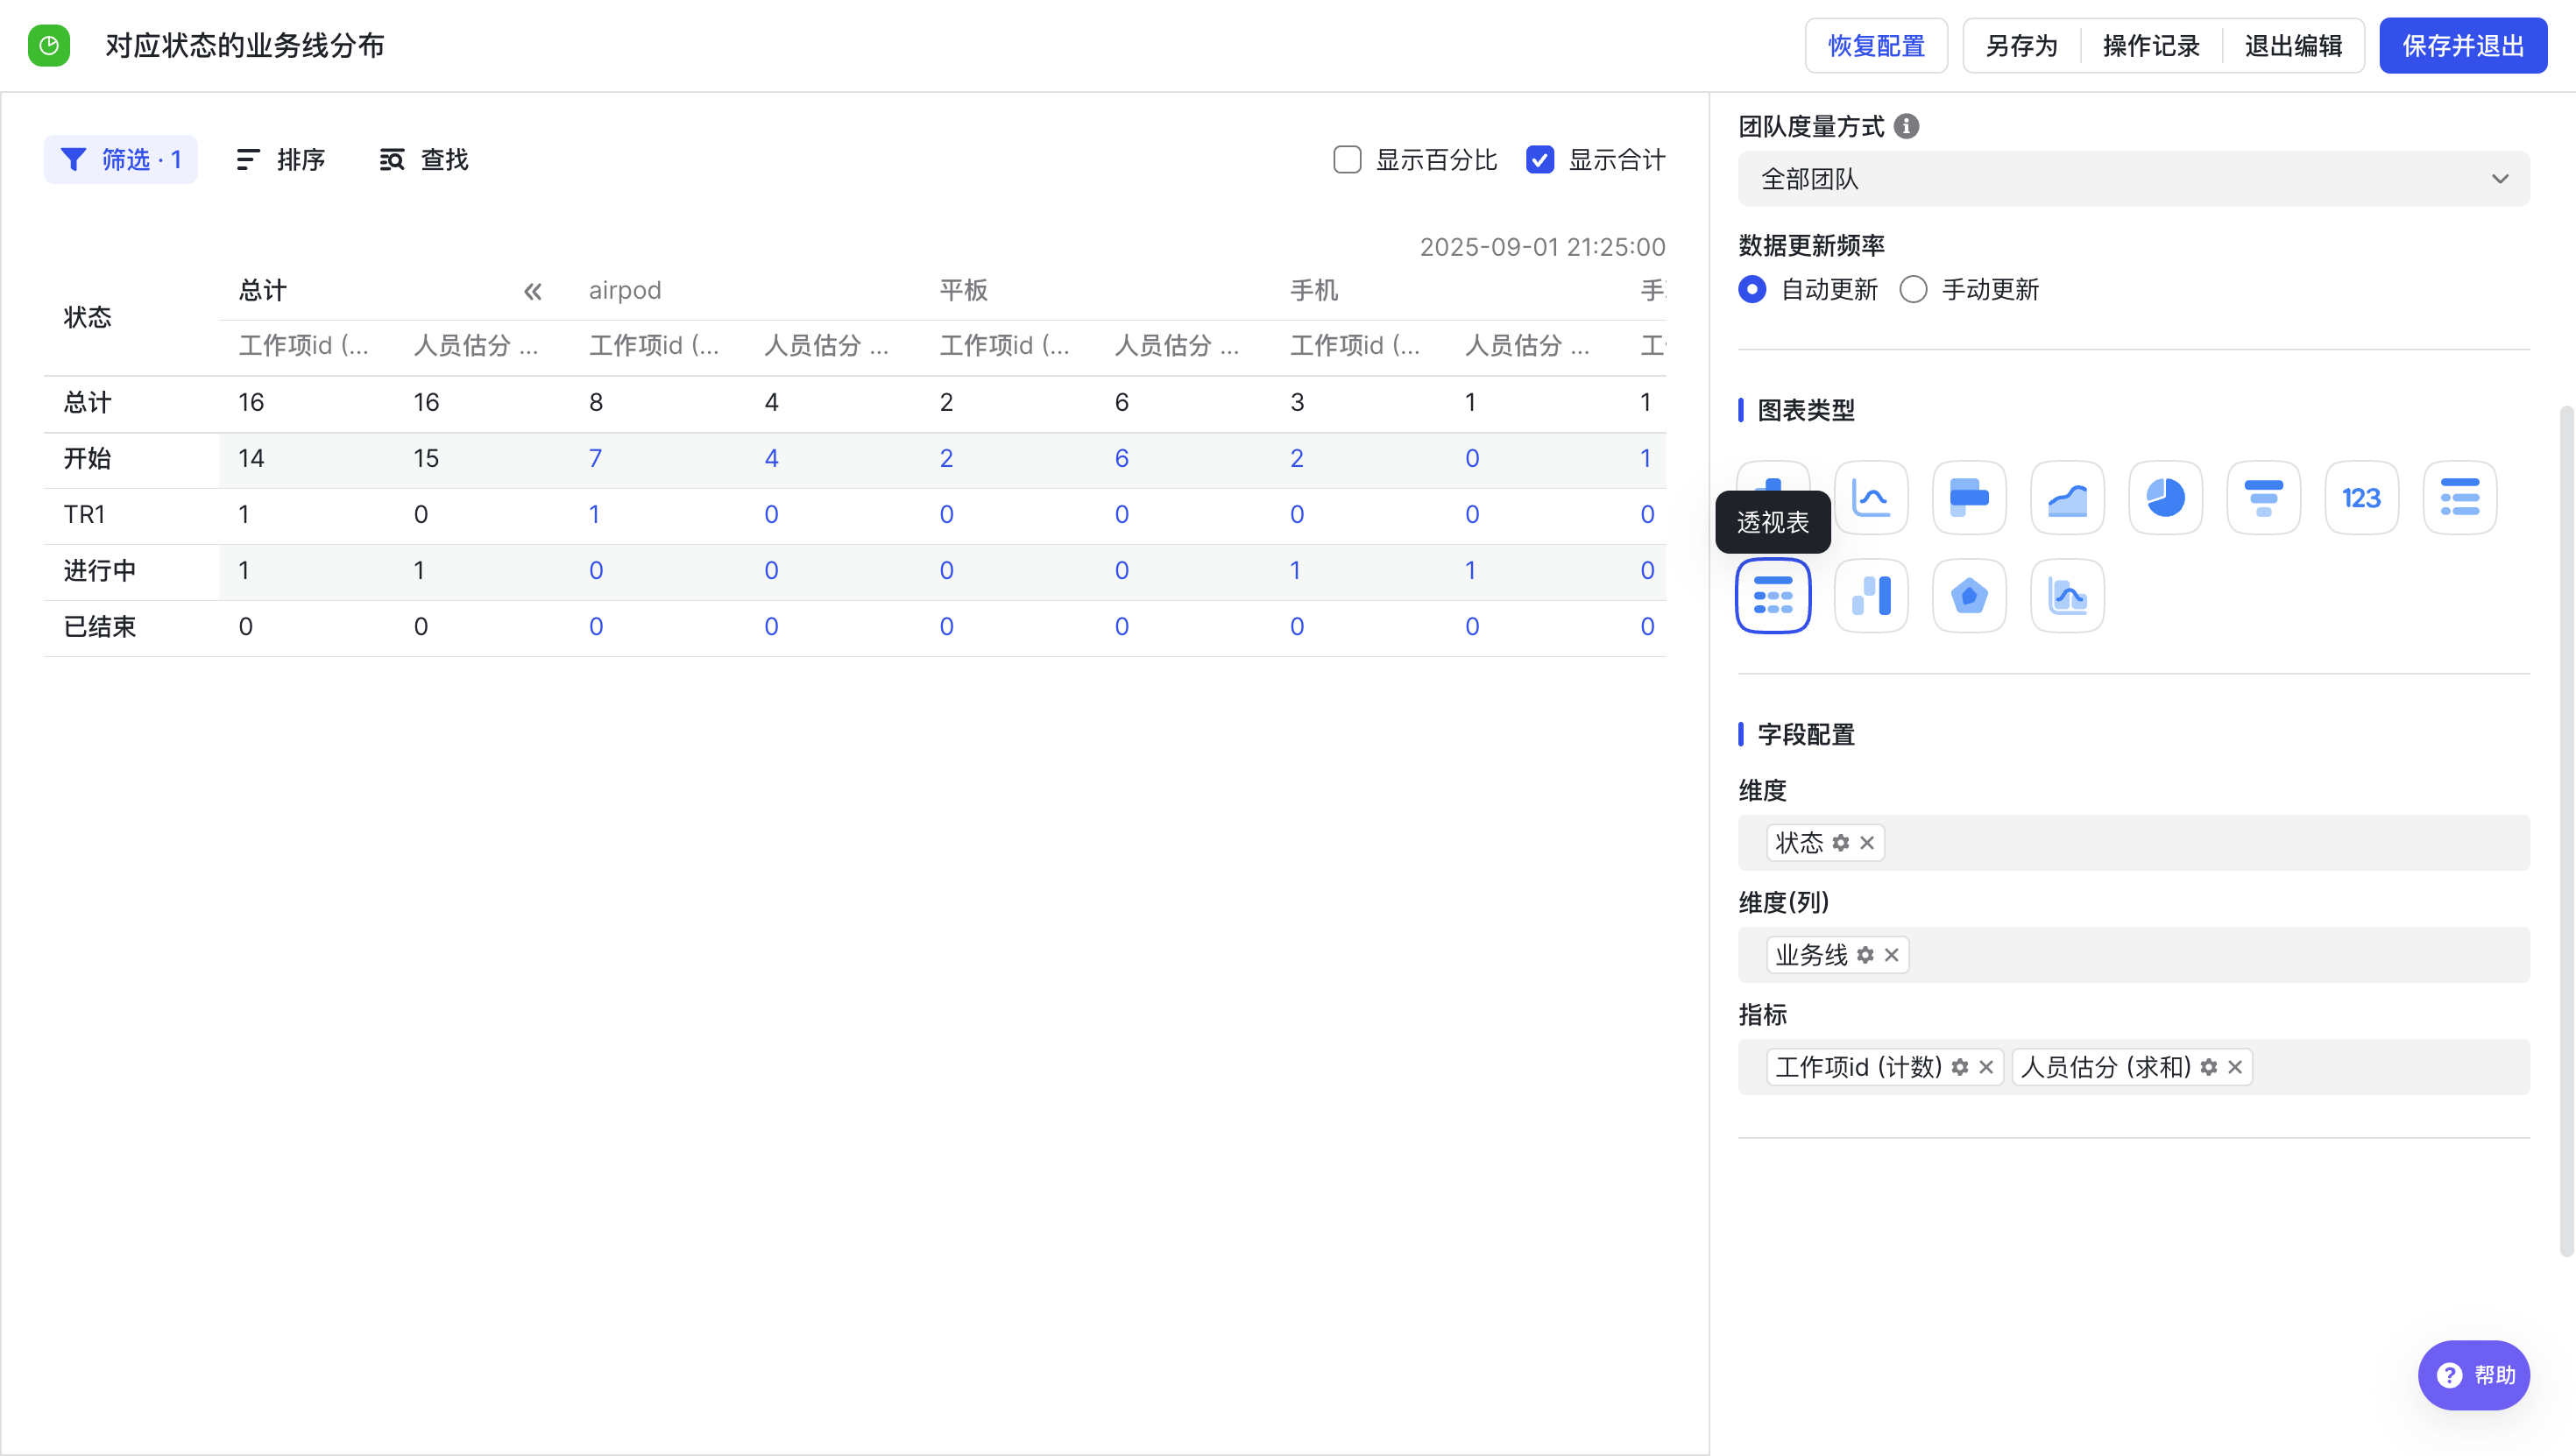Open the 筛选 filter panel
This screenshot has height=1456, width=2576.
[121, 160]
